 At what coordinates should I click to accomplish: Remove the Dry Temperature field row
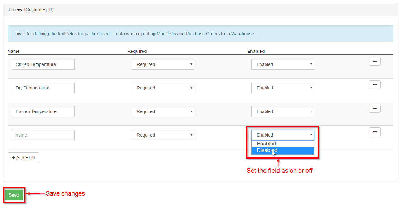tap(374, 84)
